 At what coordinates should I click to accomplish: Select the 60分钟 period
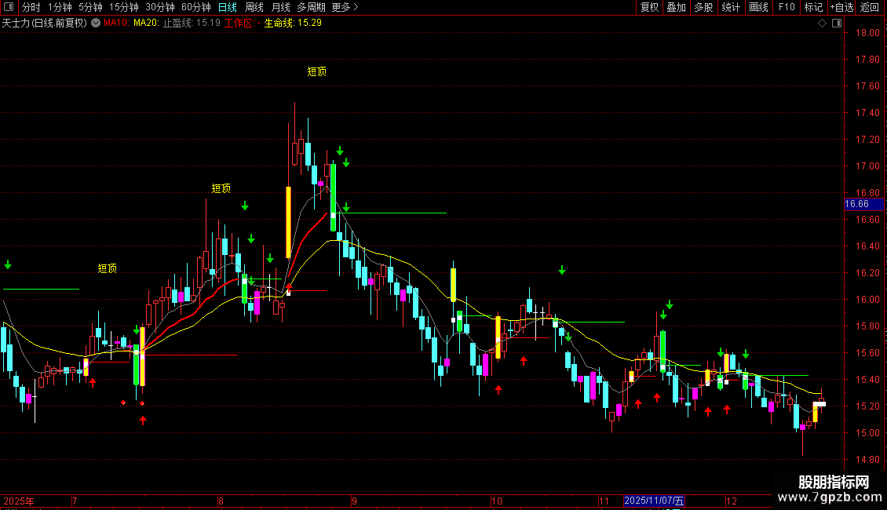(x=195, y=7)
